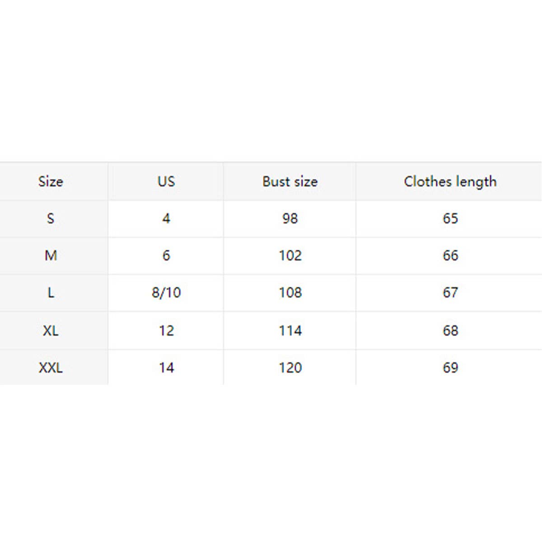542x542 pixels.
Task: Click the 108 bust size cell
Action: [x=290, y=293]
